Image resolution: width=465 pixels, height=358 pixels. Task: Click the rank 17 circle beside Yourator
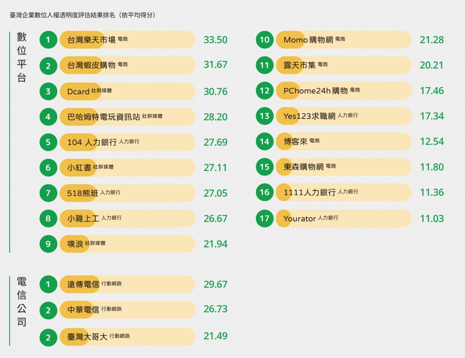(264, 219)
